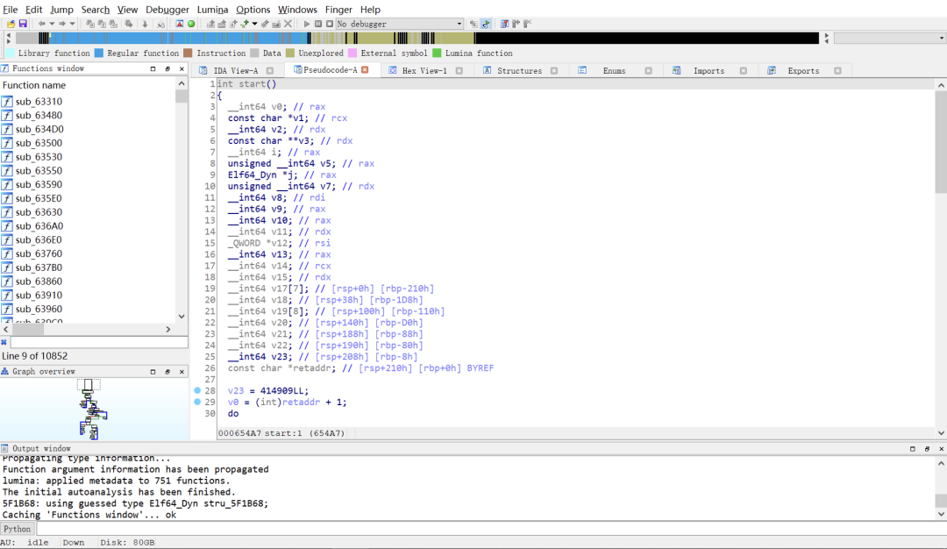Open the back-history dropdown arrow
The width and height of the screenshot is (947, 549).
pyautogui.click(x=52, y=24)
